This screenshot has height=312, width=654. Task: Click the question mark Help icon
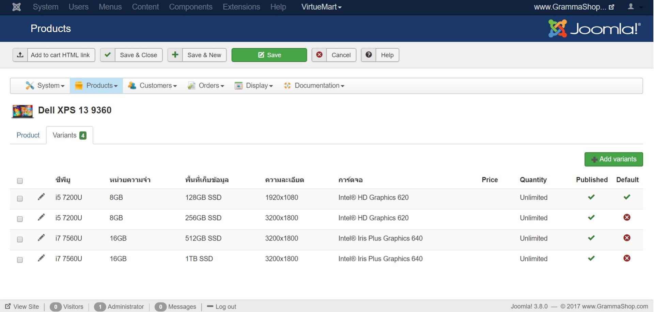coord(369,55)
